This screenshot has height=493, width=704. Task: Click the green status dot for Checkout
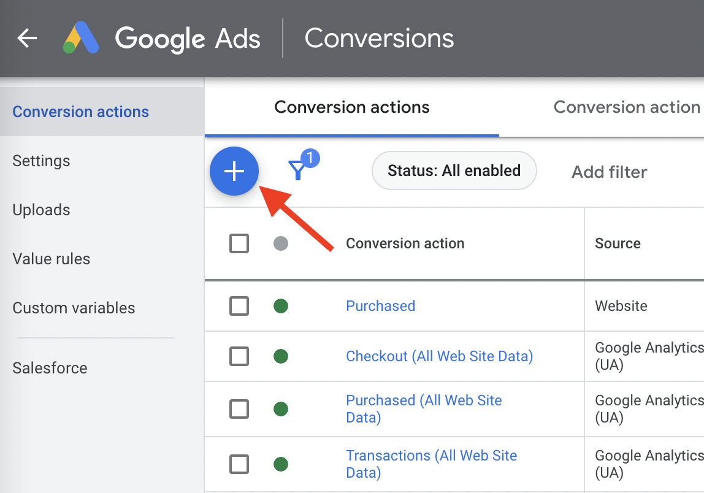(x=281, y=356)
